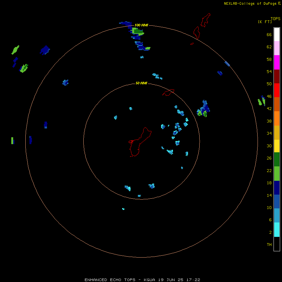Click the '66' legend label

click(269, 34)
